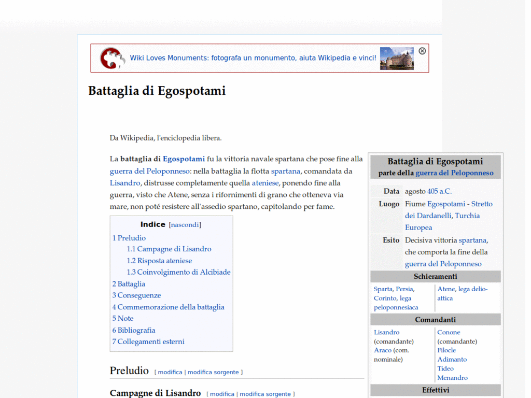Viewport: 531px width, 398px height.
Task: Click the Effettivi infobox header
Action: (x=436, y=390)
